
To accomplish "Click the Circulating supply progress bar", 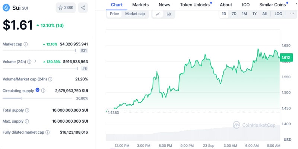I will [38, 98].
